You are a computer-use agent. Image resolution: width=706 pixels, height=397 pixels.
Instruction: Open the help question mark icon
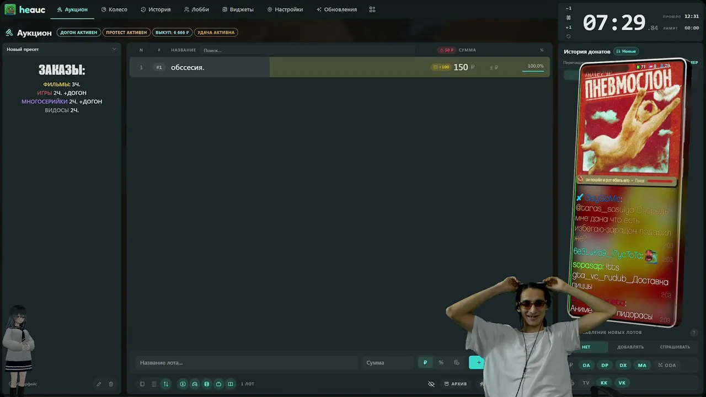694,332
